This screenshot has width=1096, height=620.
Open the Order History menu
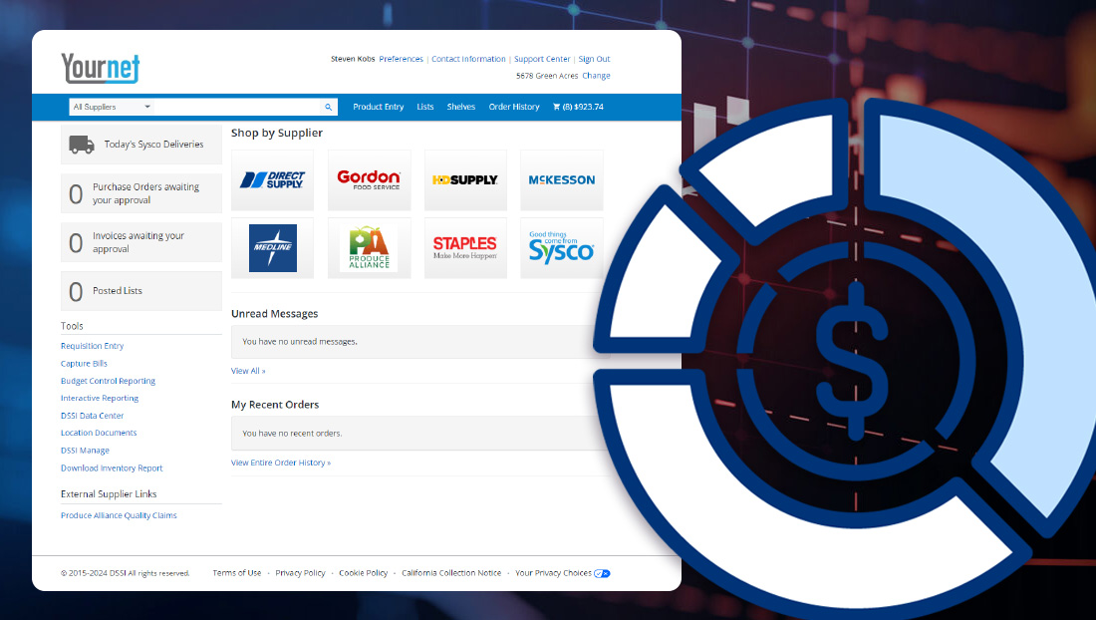pos(514,107)
